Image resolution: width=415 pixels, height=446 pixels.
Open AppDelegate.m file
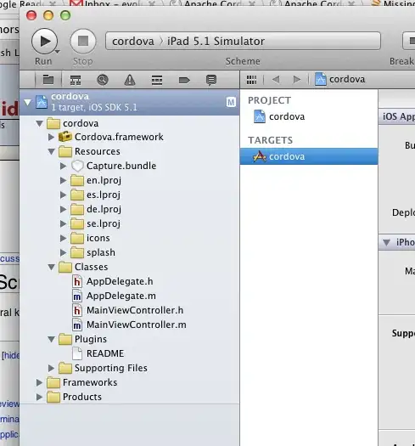coord(121,296)
